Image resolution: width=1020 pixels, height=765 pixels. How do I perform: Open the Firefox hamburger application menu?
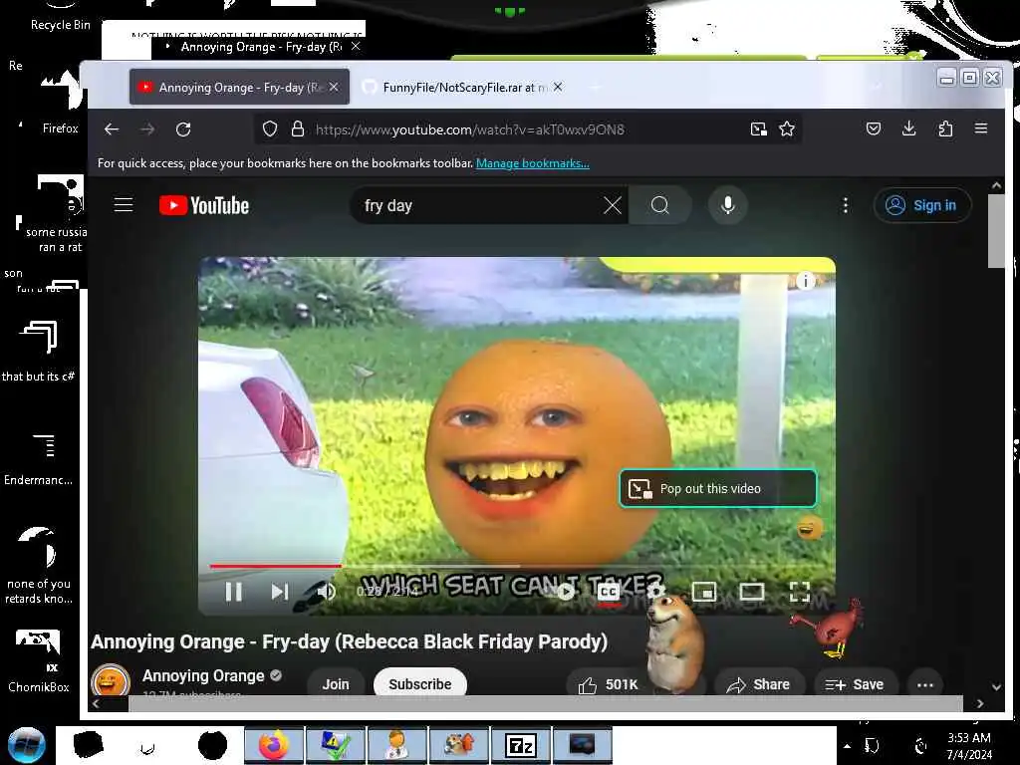point(981,128)
